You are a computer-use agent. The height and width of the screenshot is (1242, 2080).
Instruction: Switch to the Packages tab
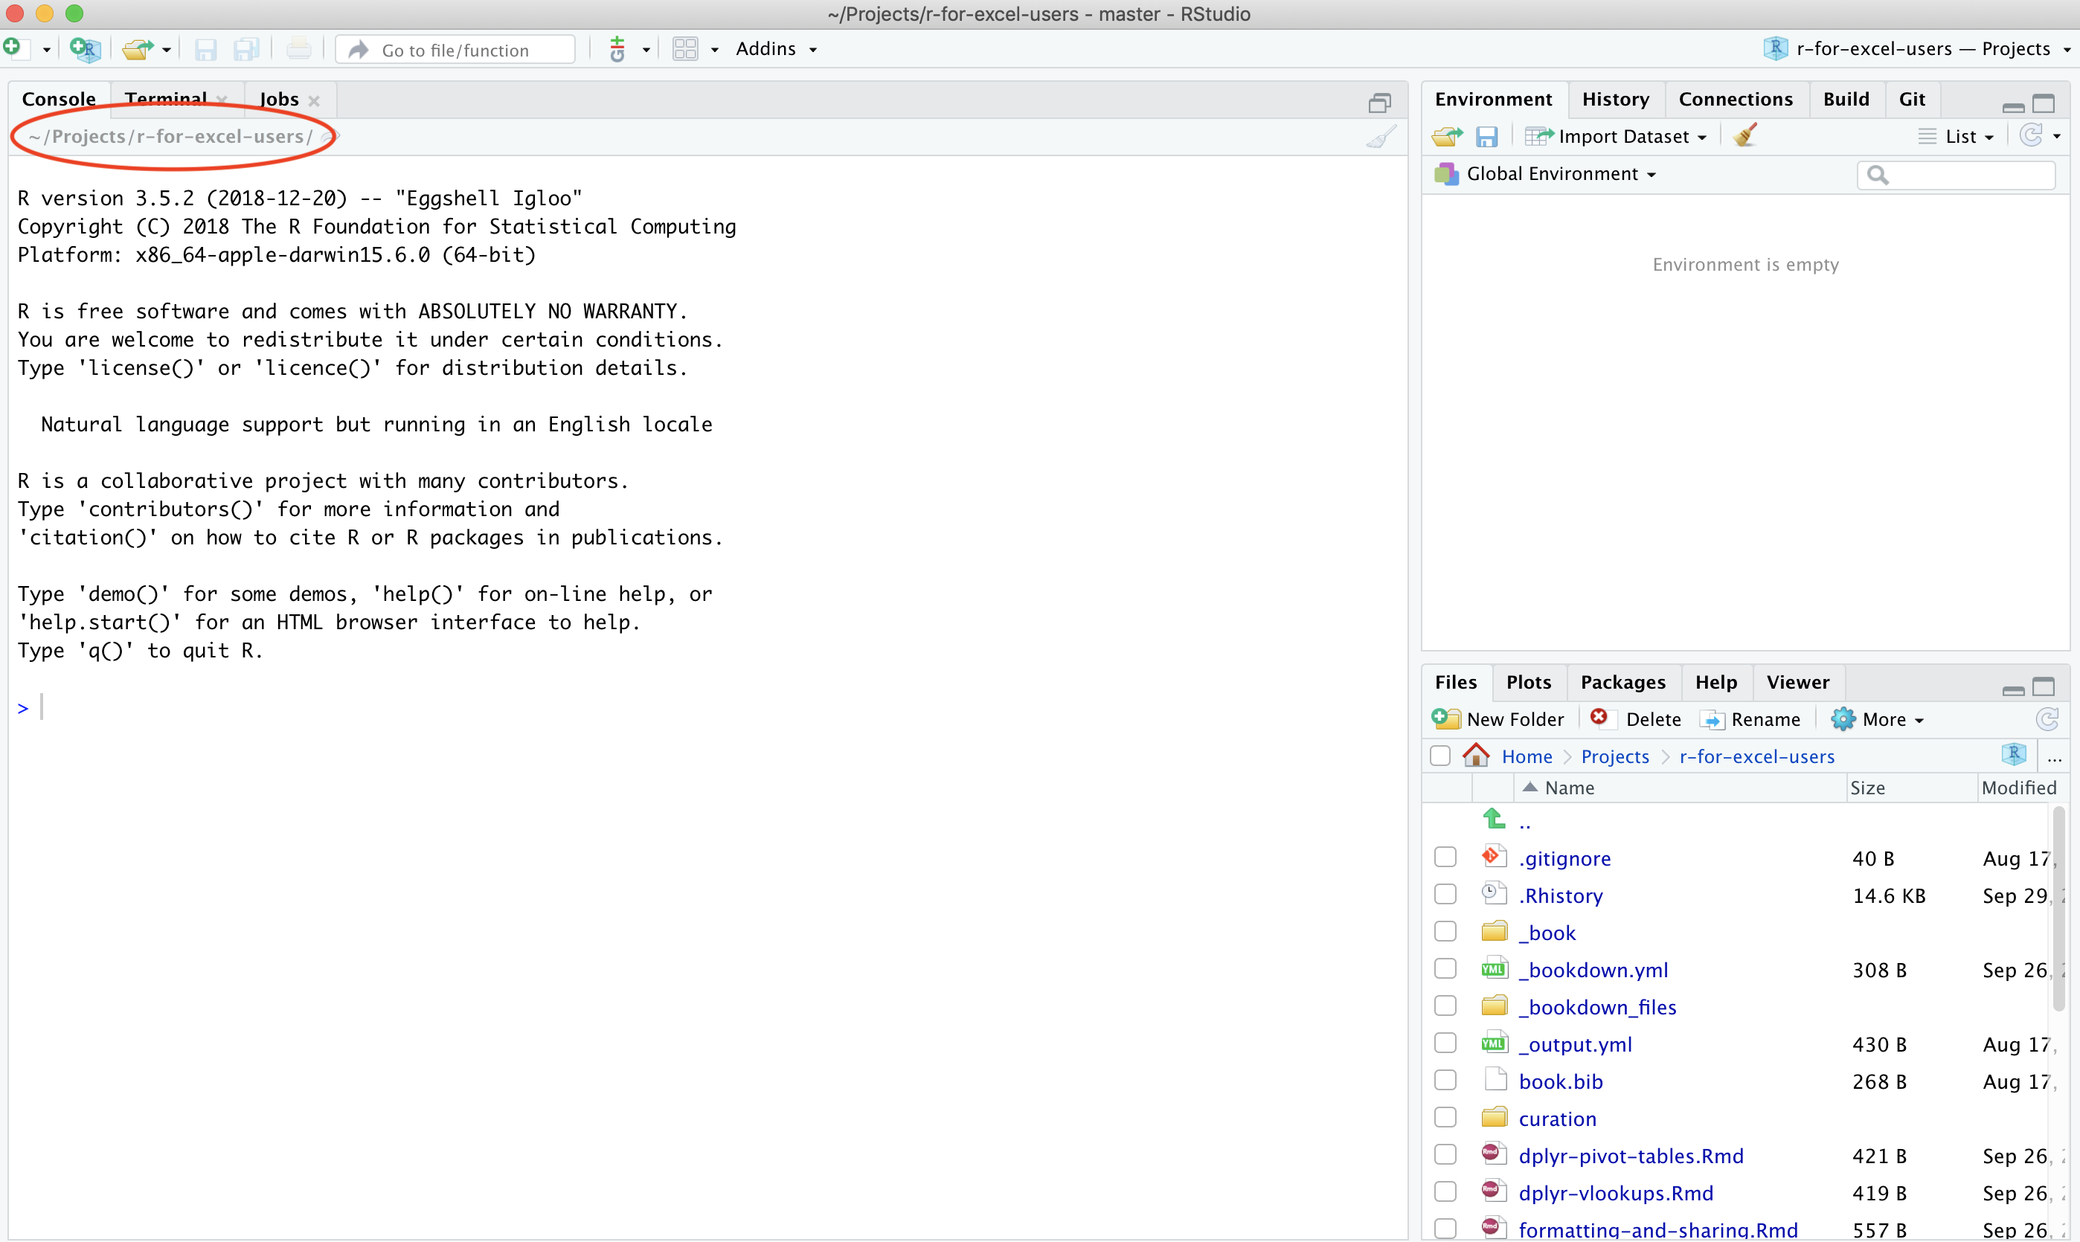tap(1623, 683)
